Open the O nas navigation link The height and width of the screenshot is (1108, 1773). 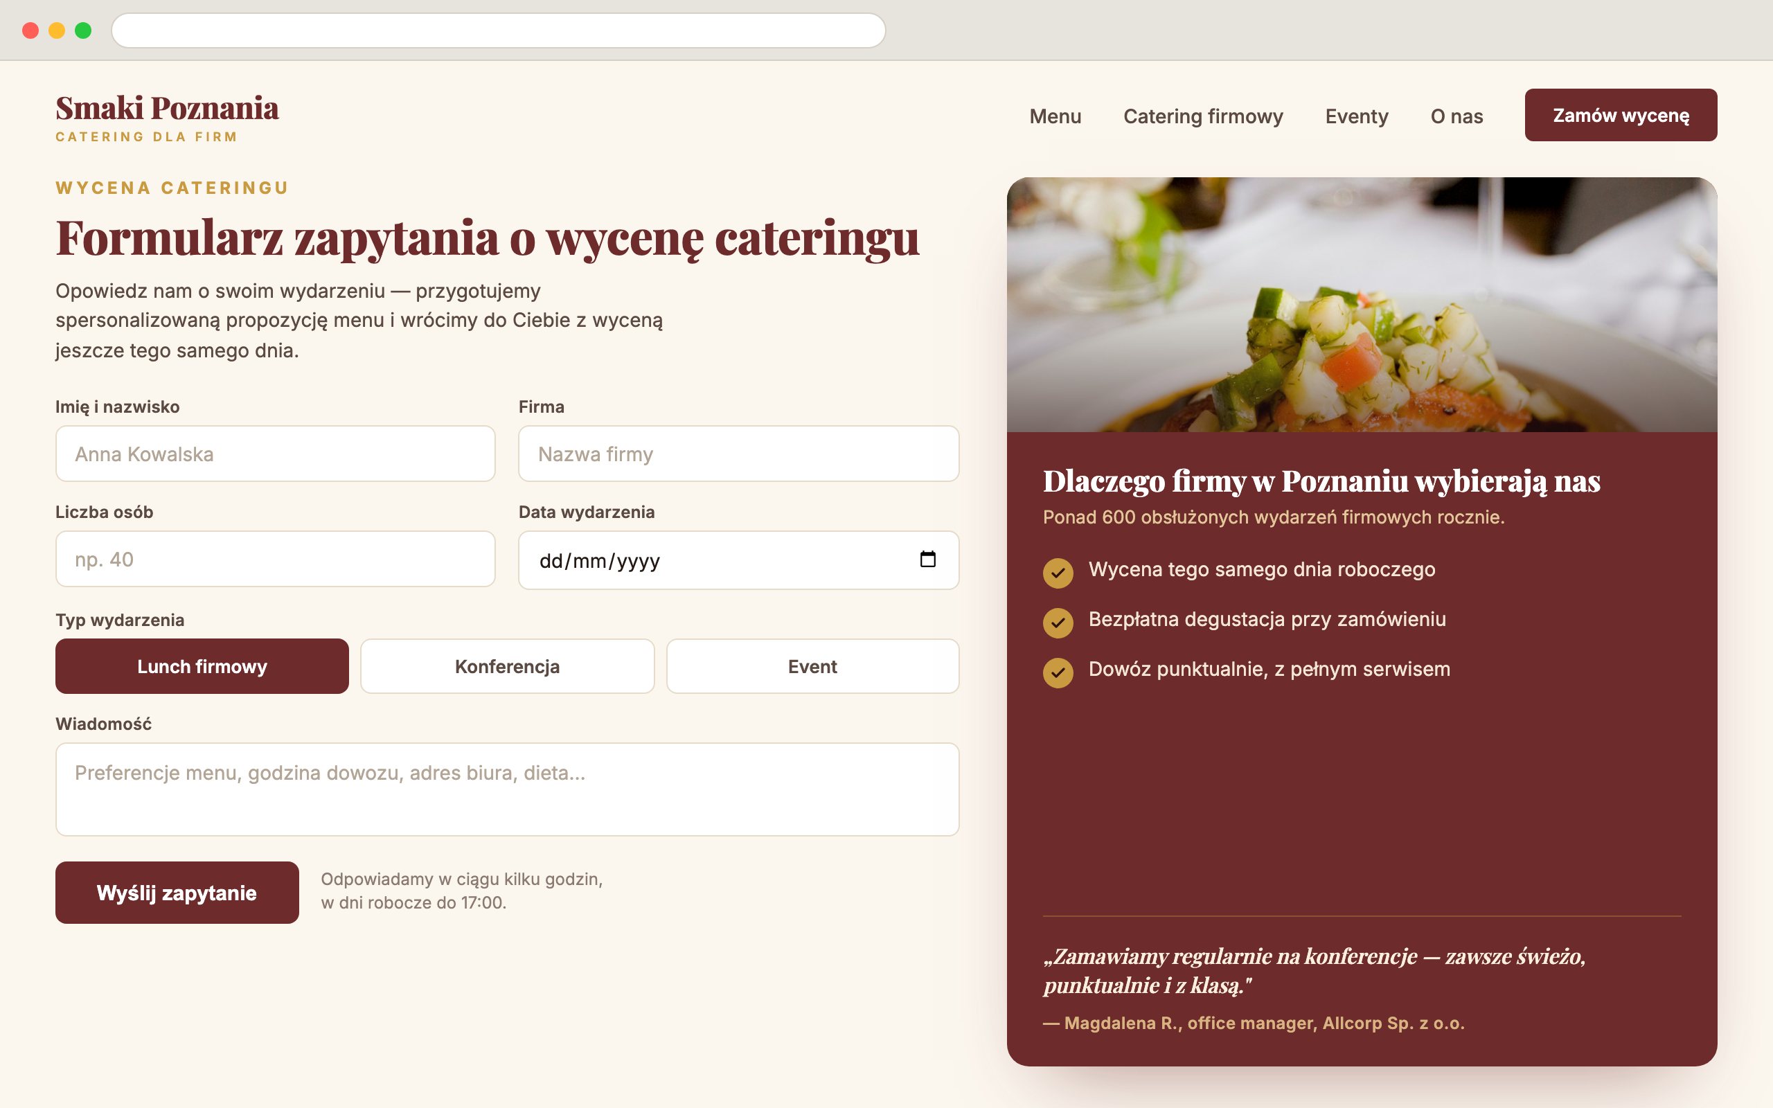1456,116
